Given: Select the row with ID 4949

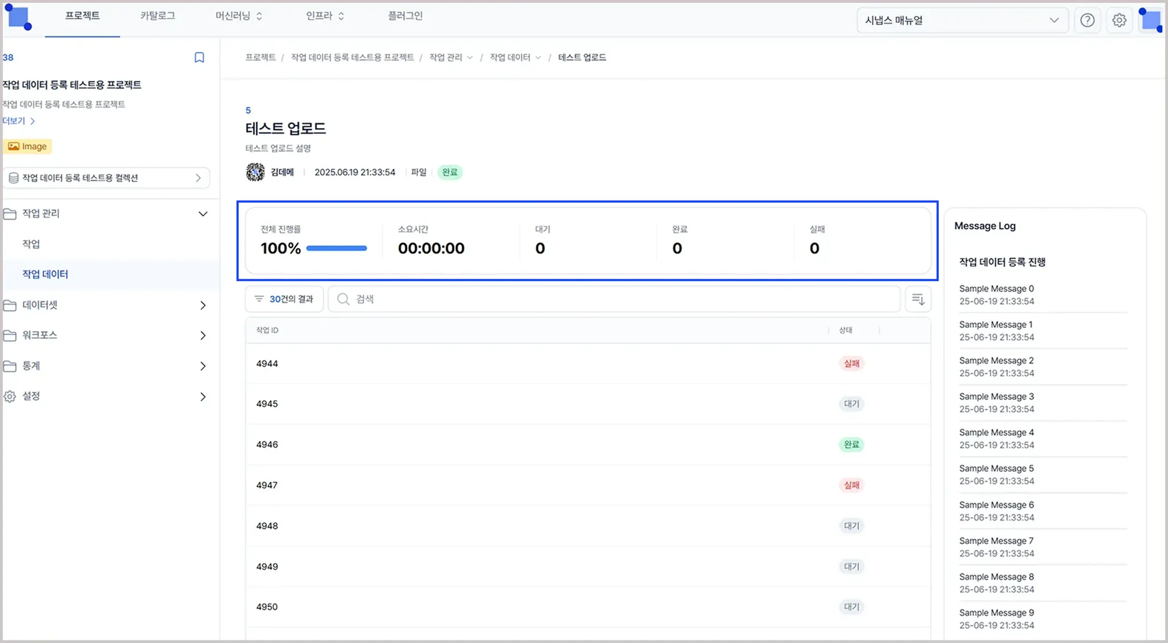Looking at the screenshot, I should (588, 567).
